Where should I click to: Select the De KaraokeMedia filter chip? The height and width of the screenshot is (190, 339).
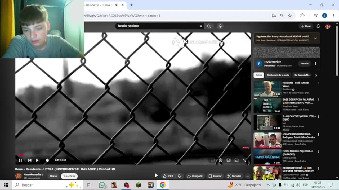(302, 75)
